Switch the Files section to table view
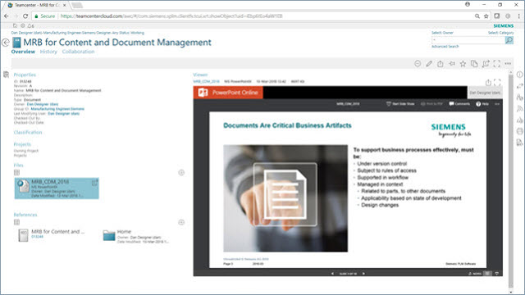 [16, 173]
